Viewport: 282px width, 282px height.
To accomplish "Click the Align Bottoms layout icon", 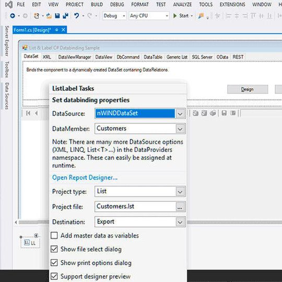I will click(269, 16).
